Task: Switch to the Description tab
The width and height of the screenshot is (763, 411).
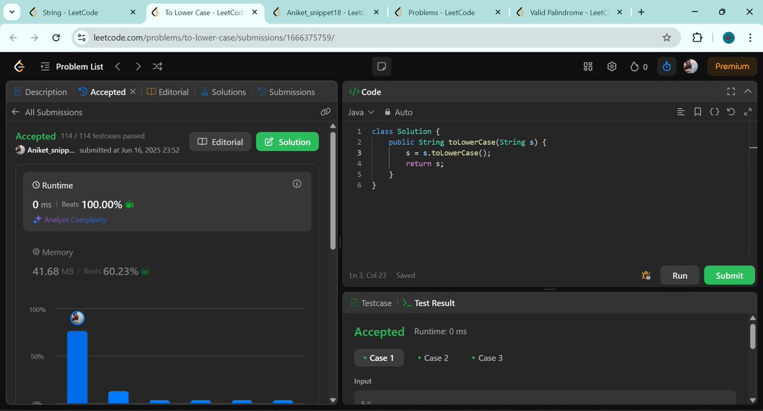Action: click(40, 92)
